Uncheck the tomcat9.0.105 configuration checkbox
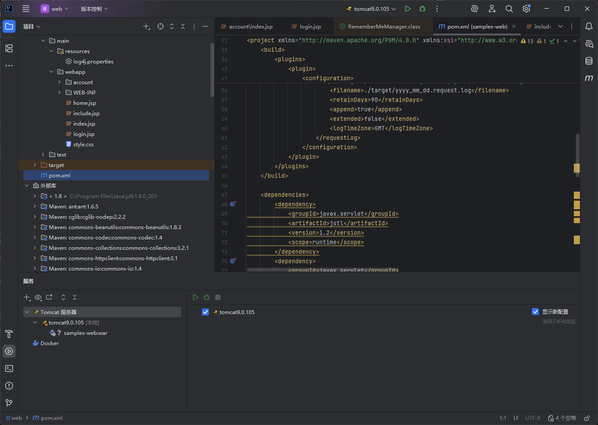 click(205, 312)
